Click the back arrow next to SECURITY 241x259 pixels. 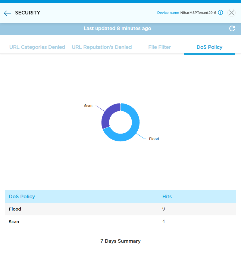coord(8,13)
